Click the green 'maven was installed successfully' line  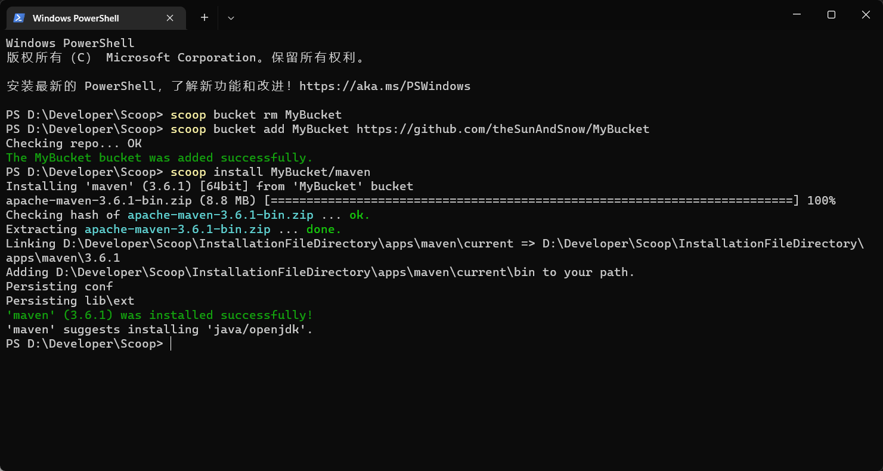pyautogui.click(x=159, y=315)
